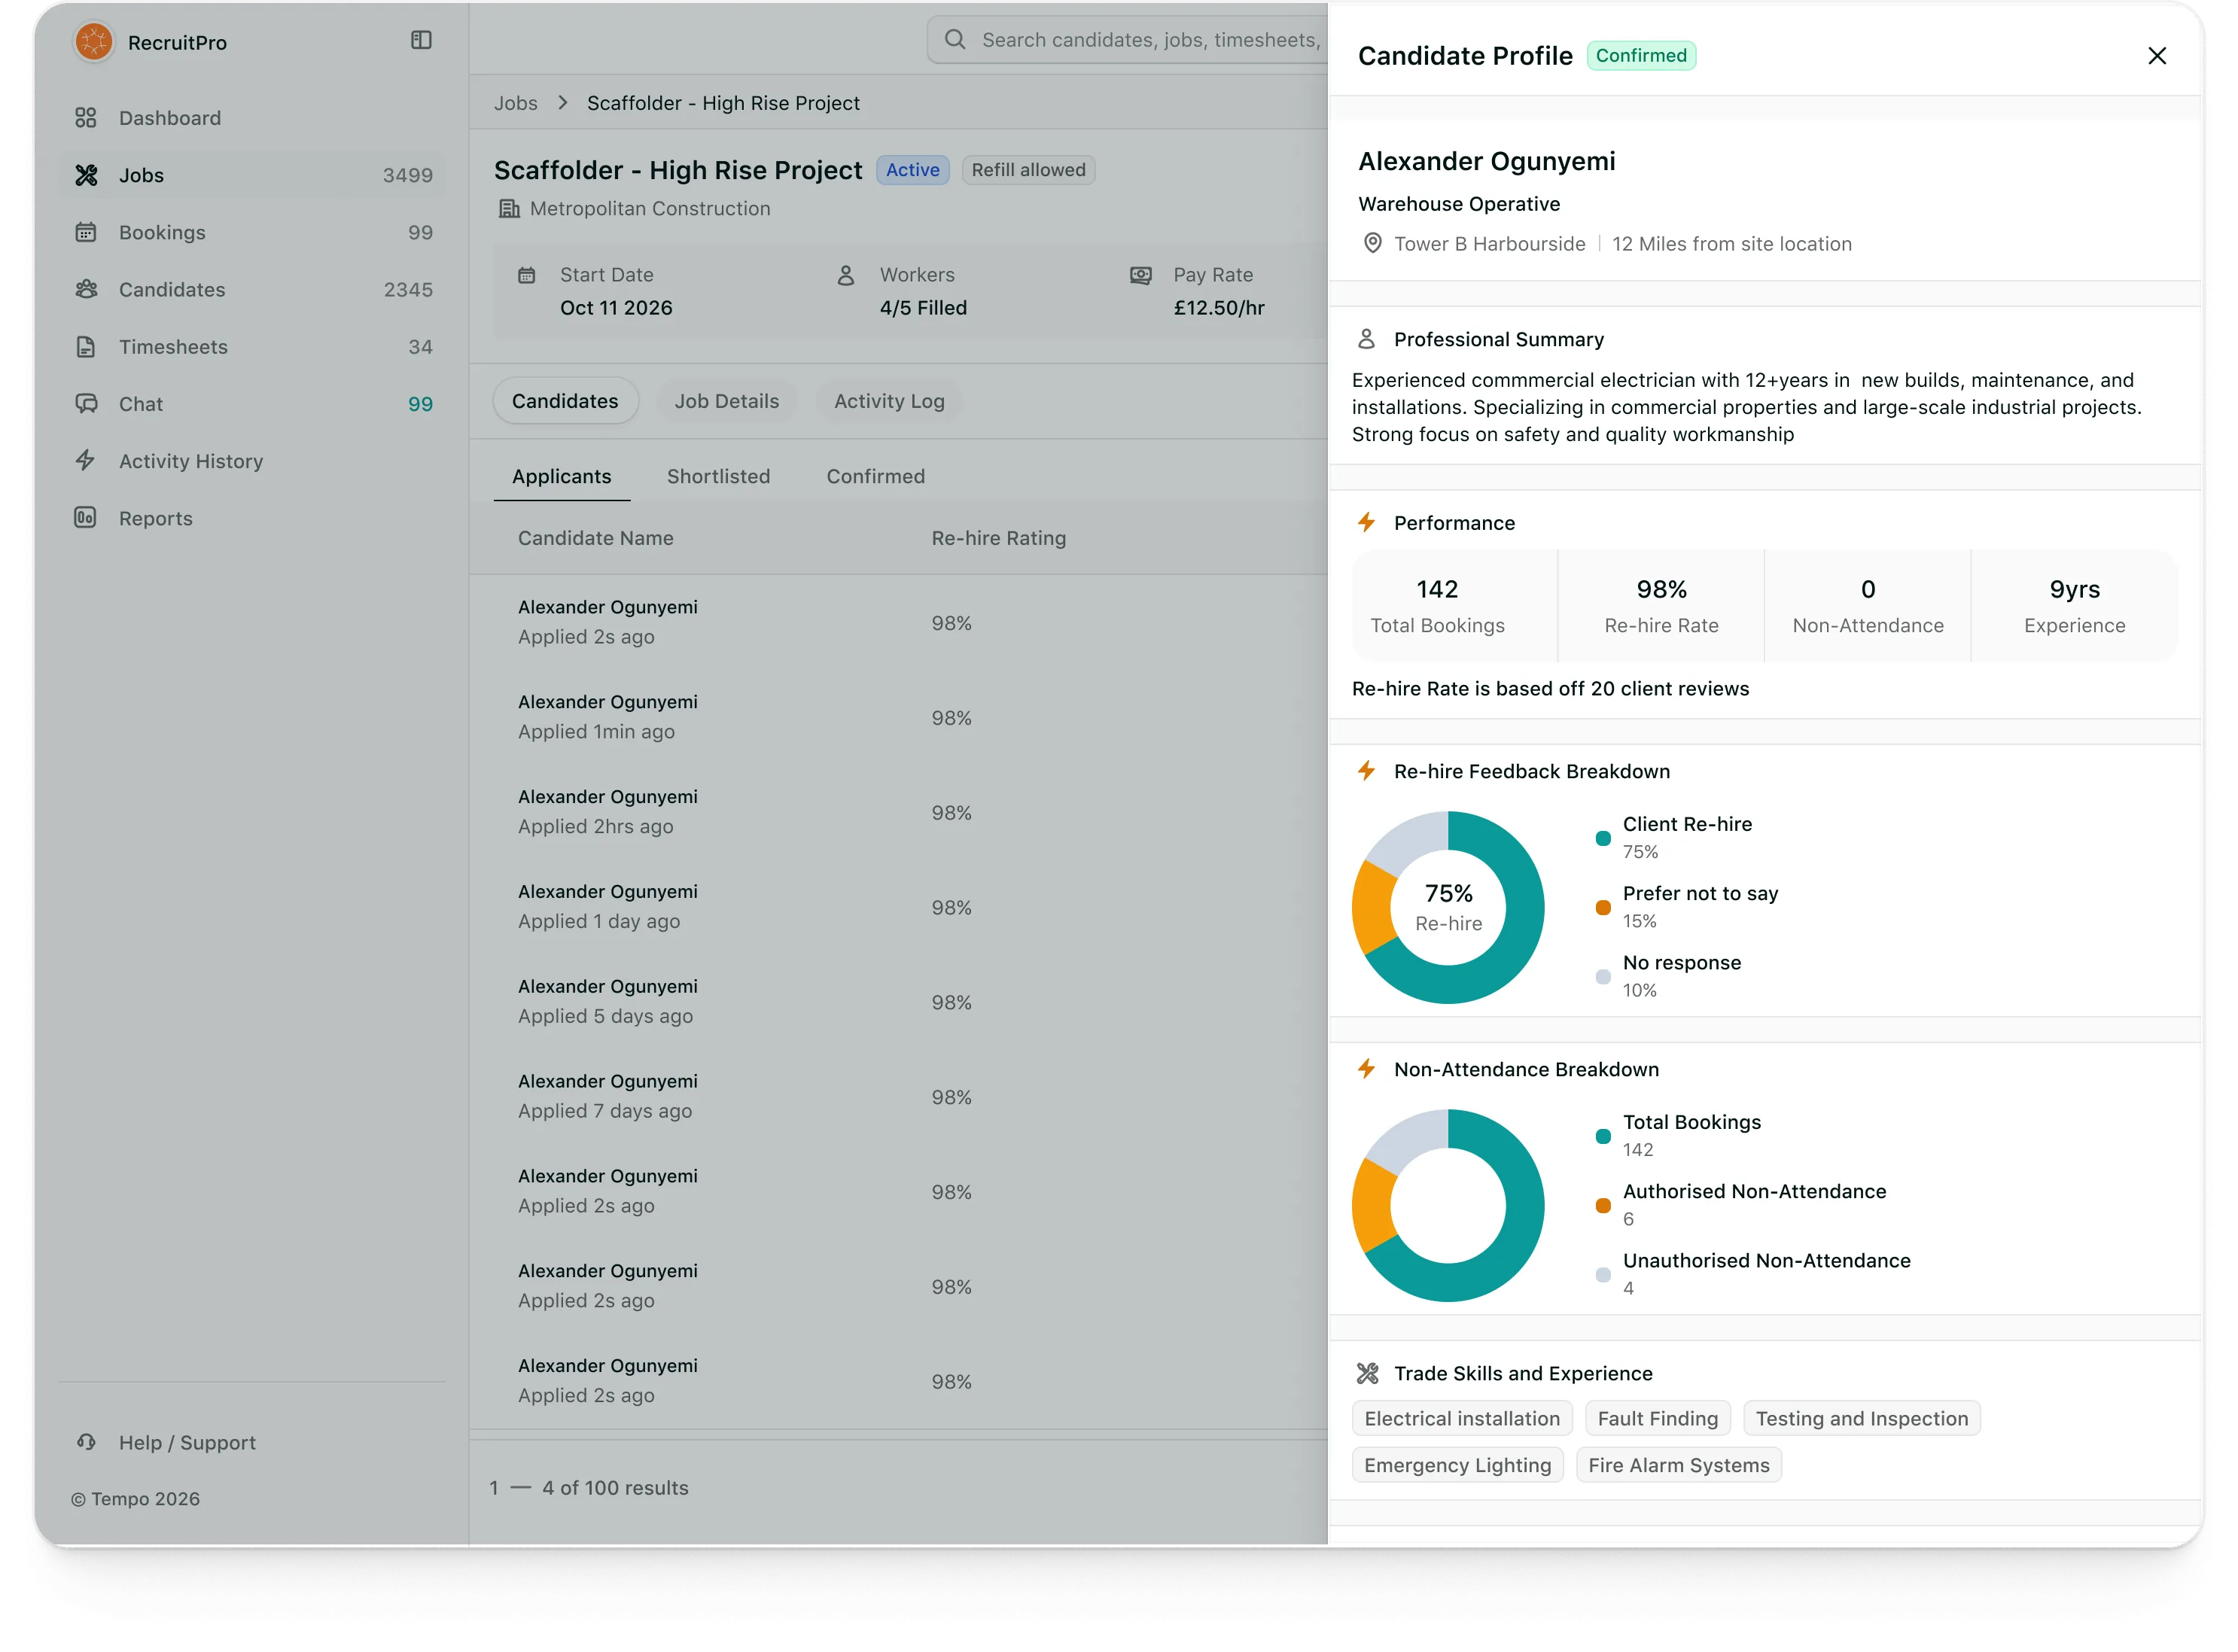Click the Jobs tools icon in the sidebar

pyautogui.click(x=86, y=175)
